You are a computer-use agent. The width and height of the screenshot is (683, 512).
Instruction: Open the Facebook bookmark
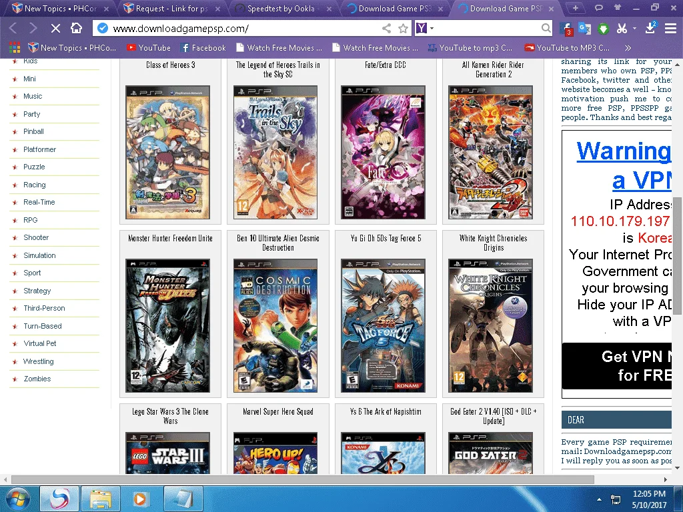click(203, 48)
